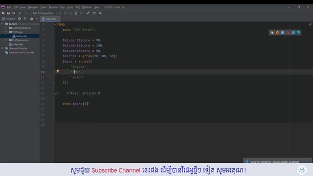313x176 pixels.
Task: Select index.php under PHPArray folder
Action: (x=22, y=36)
